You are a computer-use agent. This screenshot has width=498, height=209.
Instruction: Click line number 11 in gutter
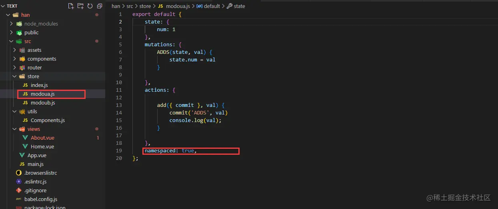(x=119, y=90)
